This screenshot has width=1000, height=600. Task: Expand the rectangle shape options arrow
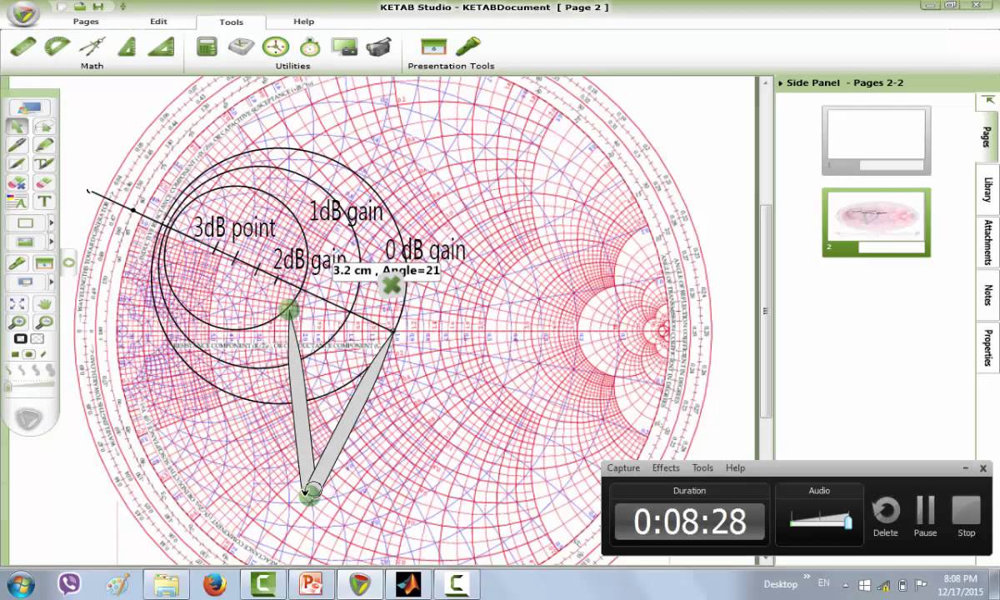point(51,222)
